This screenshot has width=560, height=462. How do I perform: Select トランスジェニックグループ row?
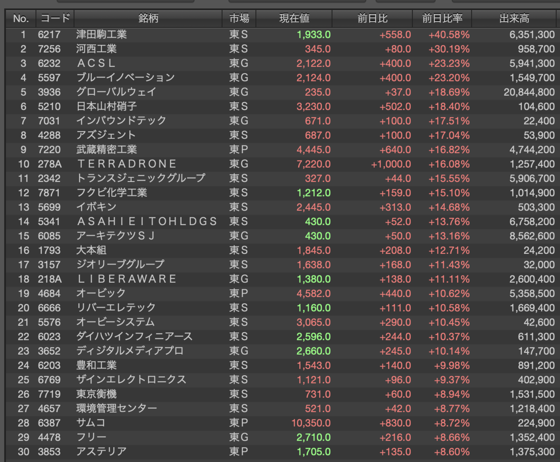pyautogui.click(x=281, y=178)
